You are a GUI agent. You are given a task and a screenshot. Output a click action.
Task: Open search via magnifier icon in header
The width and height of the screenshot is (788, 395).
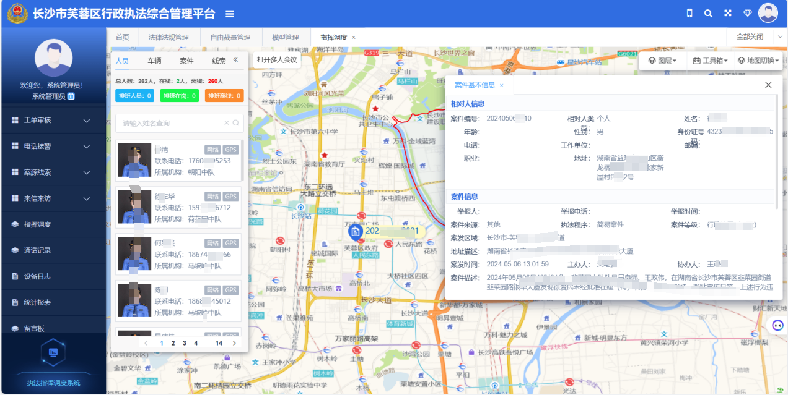click(708, 14)
